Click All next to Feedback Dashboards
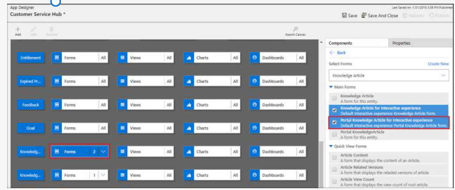 pyautogui.click(x=301, y=105)
